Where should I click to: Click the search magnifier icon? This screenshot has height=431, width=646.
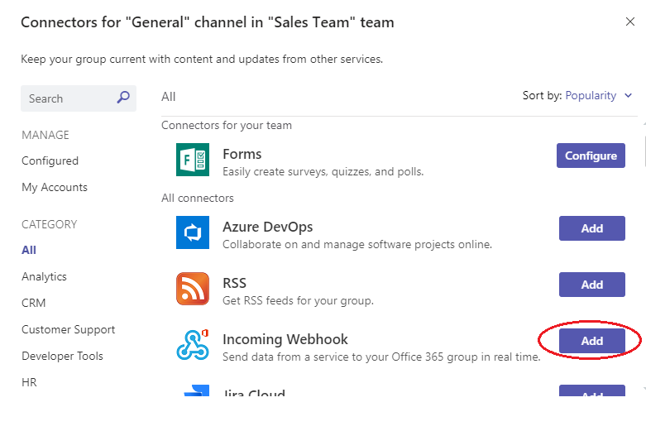(123, 98)
